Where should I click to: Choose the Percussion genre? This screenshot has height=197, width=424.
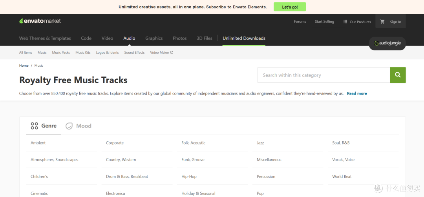coord(266,177)
